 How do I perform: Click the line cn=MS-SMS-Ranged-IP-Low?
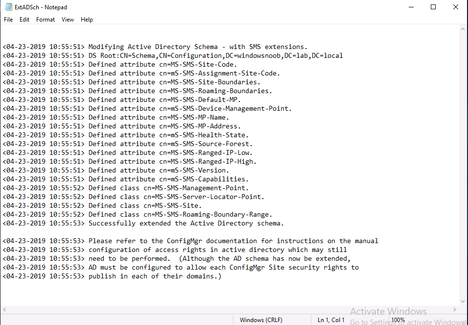128,153
